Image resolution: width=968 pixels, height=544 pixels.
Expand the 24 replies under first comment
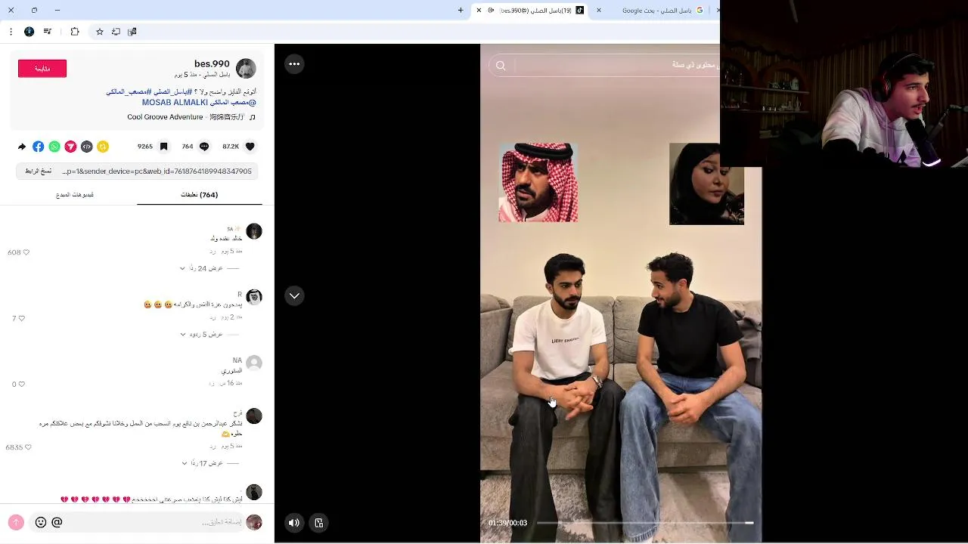tap(206, 268)
